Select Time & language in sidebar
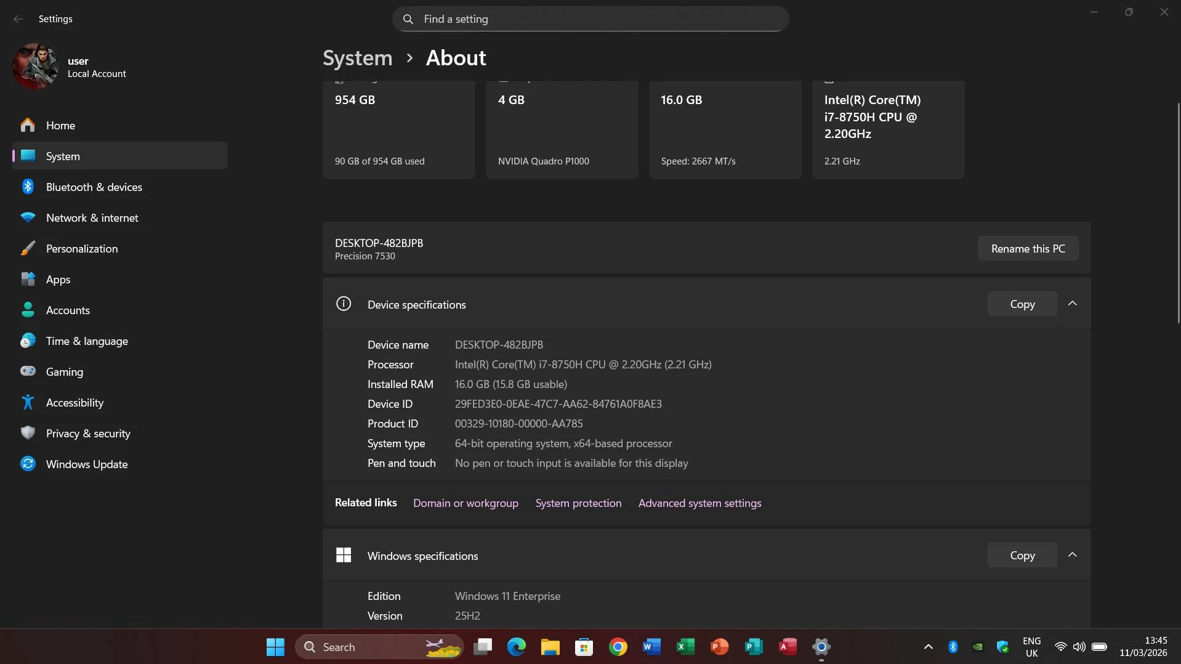 pyautogui.click(x=87, y=341)
